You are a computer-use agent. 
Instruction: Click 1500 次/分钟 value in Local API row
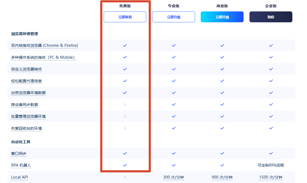click(271, 177)
